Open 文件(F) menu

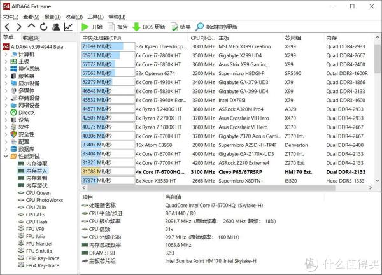click(x=10, y=17)
